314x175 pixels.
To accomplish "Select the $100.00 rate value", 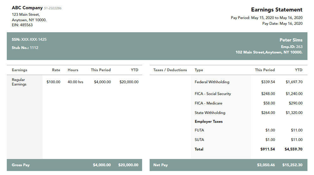I will [53, 82].
